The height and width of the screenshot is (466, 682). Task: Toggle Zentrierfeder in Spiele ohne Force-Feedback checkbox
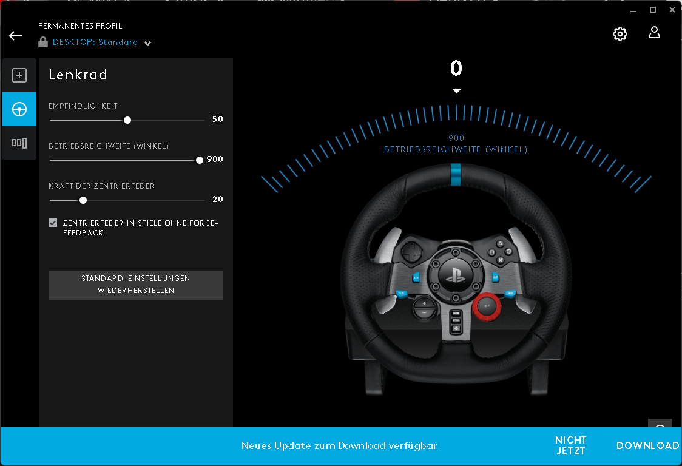53,223
